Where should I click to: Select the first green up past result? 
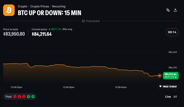point(28,96)
